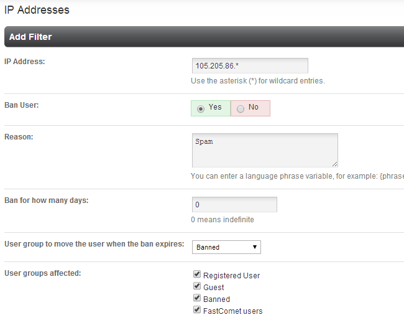
Task: Click the 'User groups affected:' label
Action: [42, 273]
